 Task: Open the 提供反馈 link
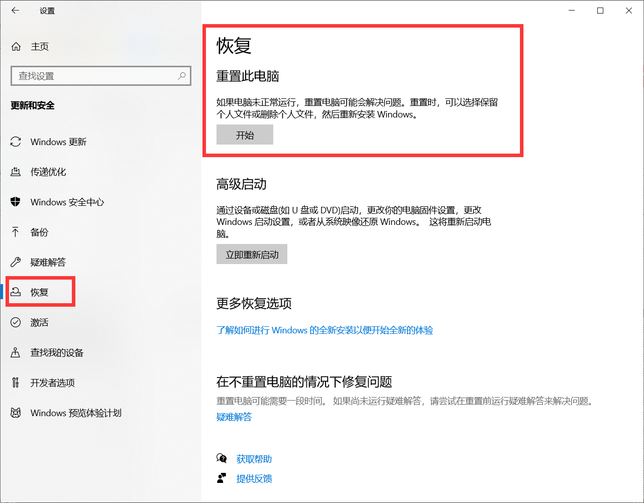[x=254, y=479]
